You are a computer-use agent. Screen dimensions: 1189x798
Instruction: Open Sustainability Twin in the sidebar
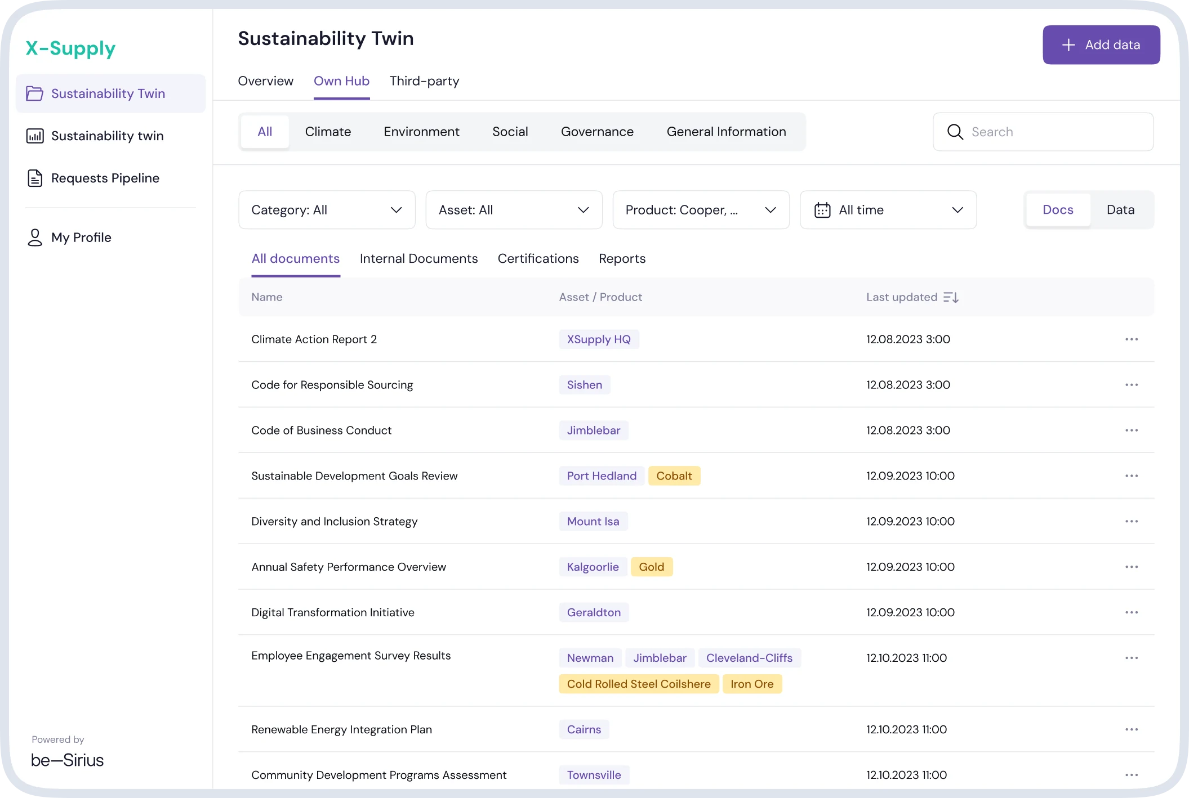click(110, 93)
